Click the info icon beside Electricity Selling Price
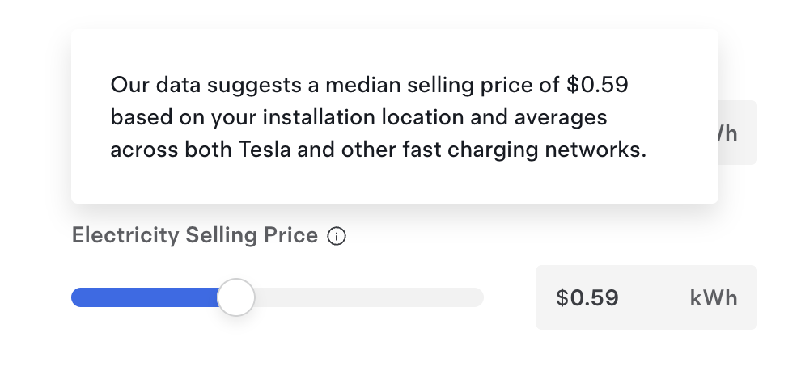801x375 pixels. tap(337, 237)
